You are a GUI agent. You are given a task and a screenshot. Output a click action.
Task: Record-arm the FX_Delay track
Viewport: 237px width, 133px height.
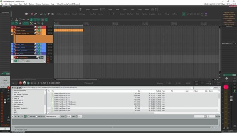click(16, 54)
